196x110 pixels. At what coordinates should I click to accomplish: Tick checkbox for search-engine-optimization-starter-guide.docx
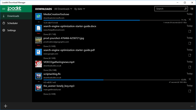pos(190,31)
